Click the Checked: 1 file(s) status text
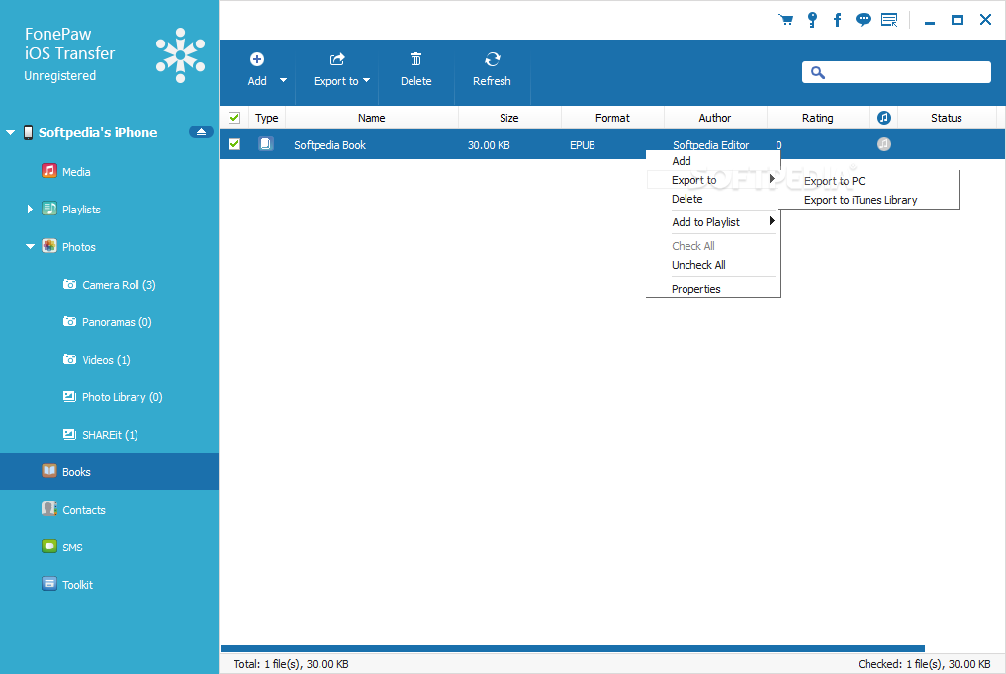The image size is (1006, 674). coord(924,664)
